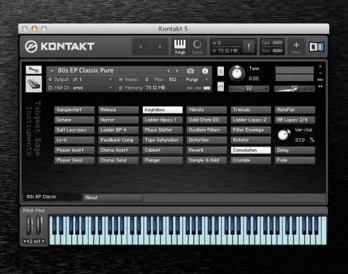The image size is (348, 274).
Task: Open the instrument info icon
Action: 205,71
